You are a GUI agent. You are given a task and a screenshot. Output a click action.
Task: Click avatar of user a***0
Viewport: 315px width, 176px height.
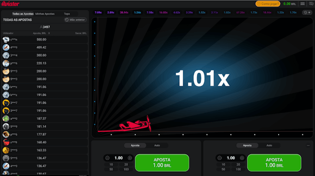click(6, 118)
